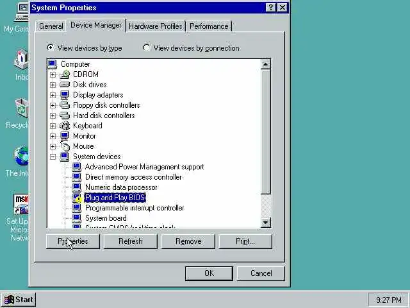Expand the Display adapters tree node

tap(53, 95)
